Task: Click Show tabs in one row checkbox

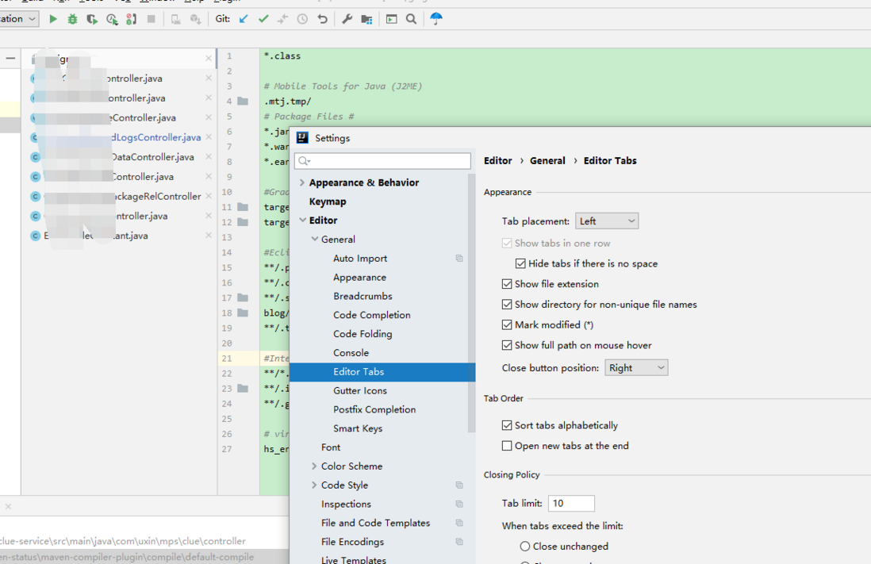Action: pyautogui.click(x=507, y=243)
